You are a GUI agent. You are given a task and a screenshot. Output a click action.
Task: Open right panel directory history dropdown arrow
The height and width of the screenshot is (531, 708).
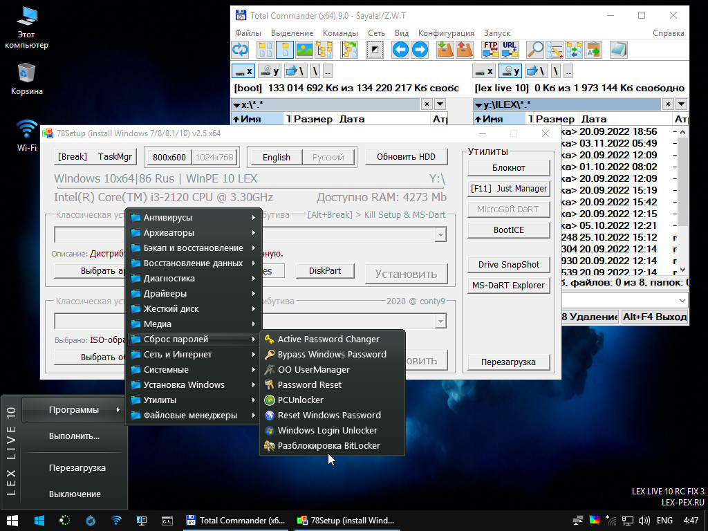coord(681,104)
